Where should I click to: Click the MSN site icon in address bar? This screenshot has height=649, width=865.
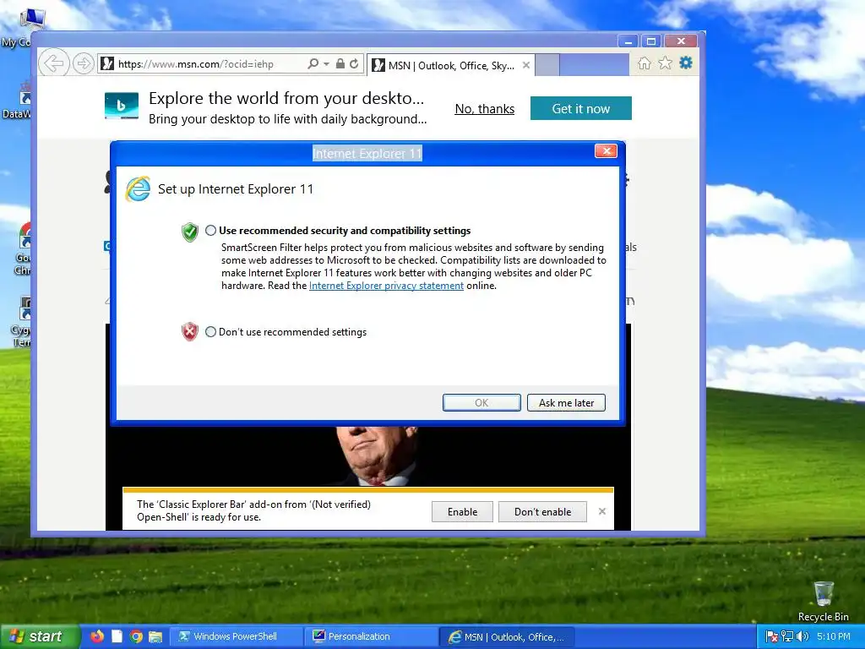(107, 64)
